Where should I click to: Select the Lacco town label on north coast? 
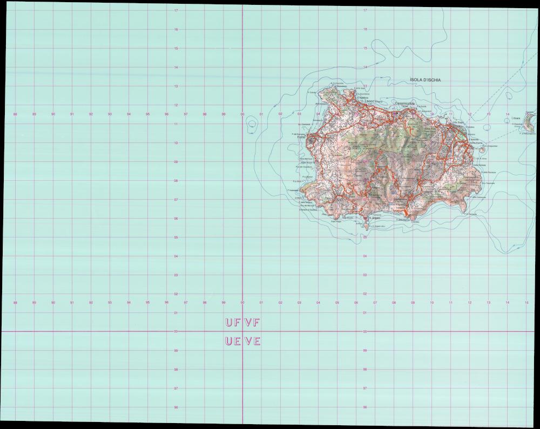[370, 101]
